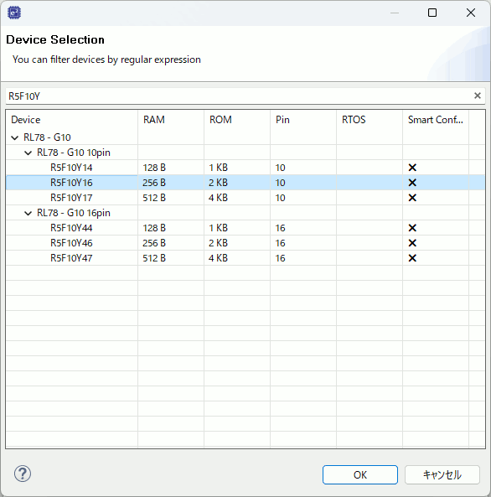Click Smart Configurator X mark for R5F10Y14
491x497 pixels.
coord(412,168)
